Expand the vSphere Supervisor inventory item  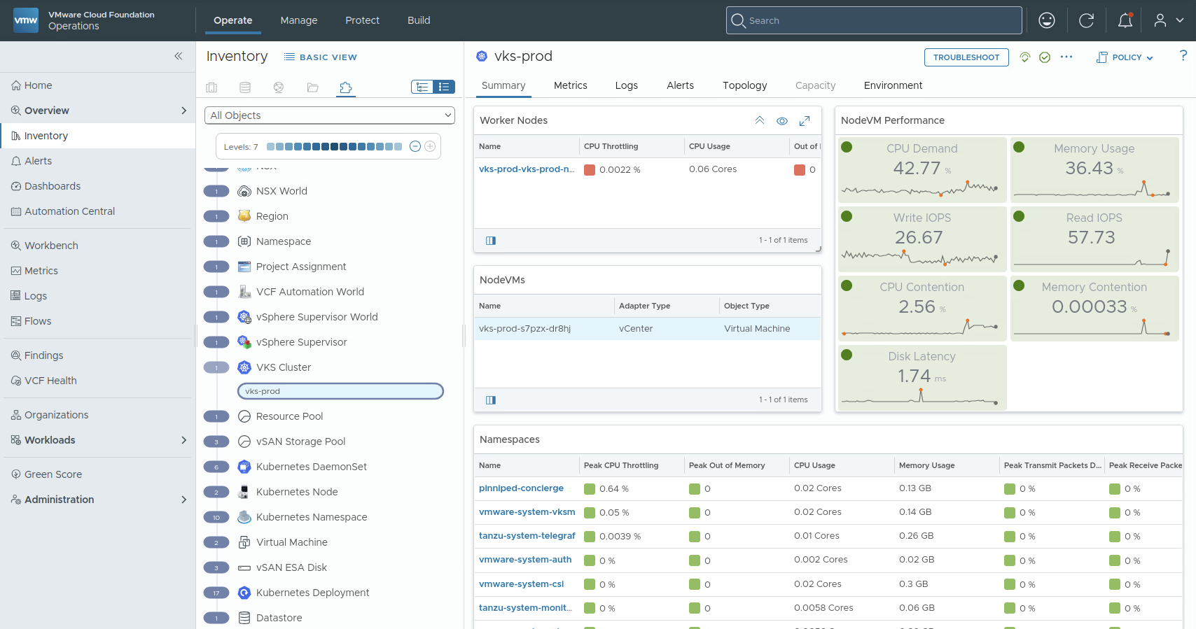pyautogui.click(x=216, y=342)
